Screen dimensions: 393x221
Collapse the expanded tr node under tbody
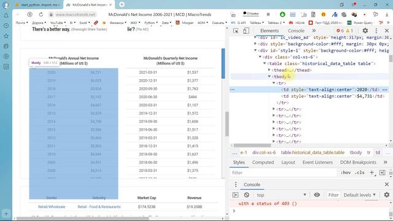tap(274, 83)
